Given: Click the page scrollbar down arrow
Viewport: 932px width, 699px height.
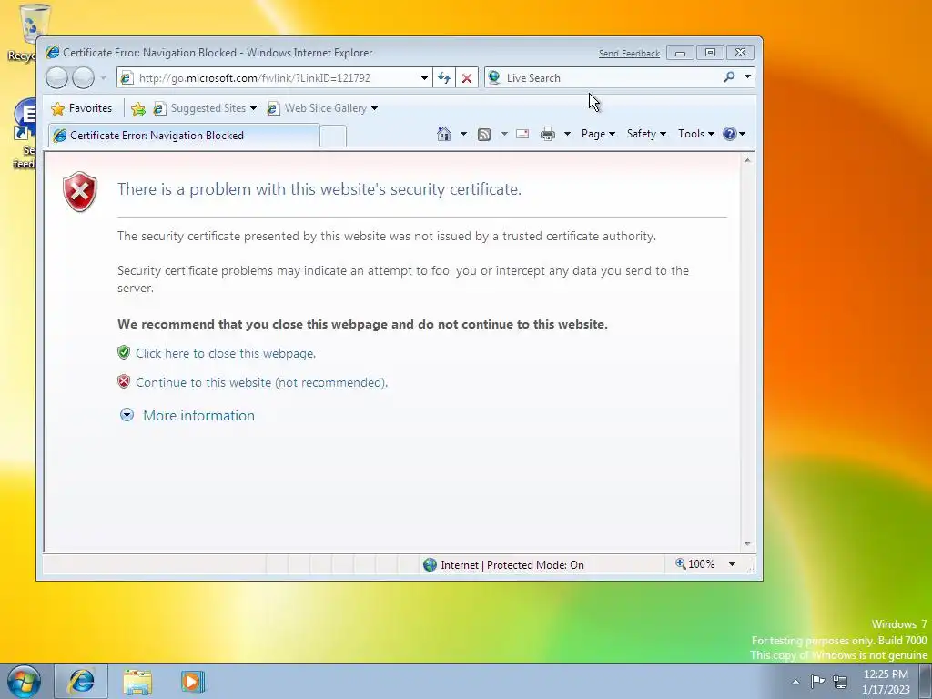Looking at the screenshot, I should [x=748, y=544].
